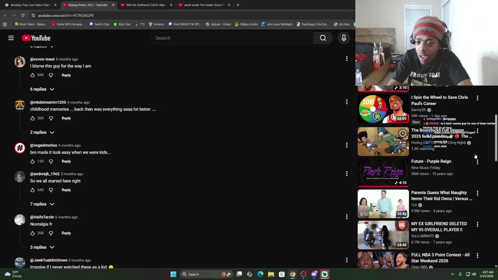The width and height of the screenshot is (498, 280).
Task: Open options for Future - Purple Reign video
Action: coord(477,162)
